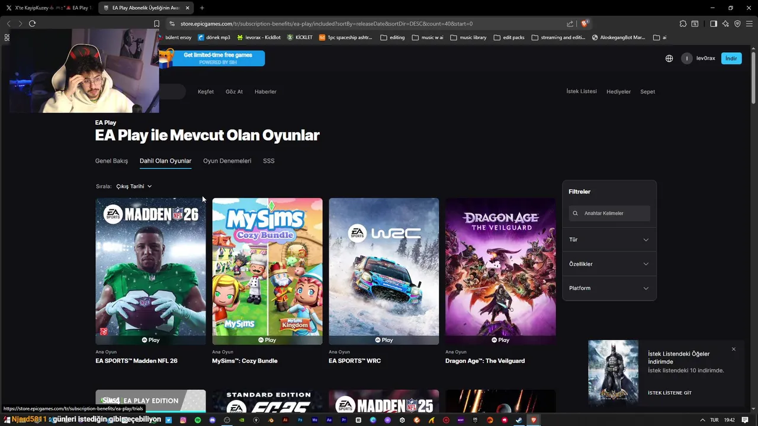Open the KİCKLET bookmark

tap(300, 37)
